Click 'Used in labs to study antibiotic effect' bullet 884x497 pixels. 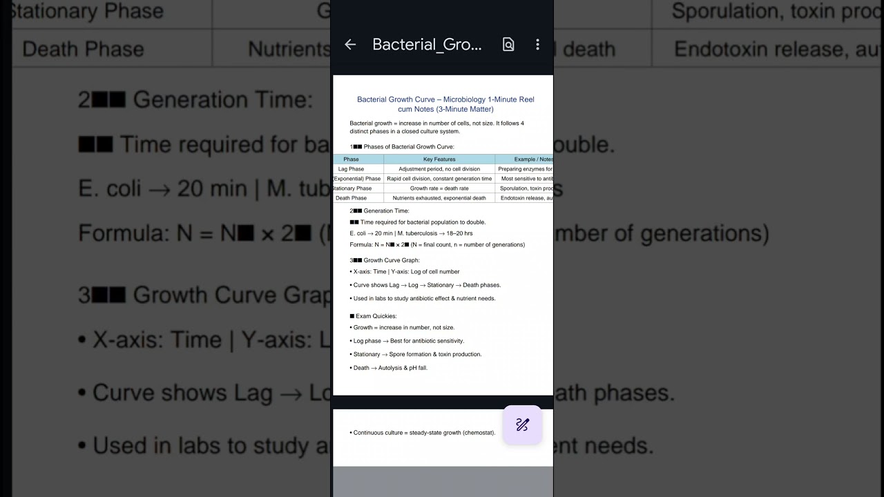423,298
